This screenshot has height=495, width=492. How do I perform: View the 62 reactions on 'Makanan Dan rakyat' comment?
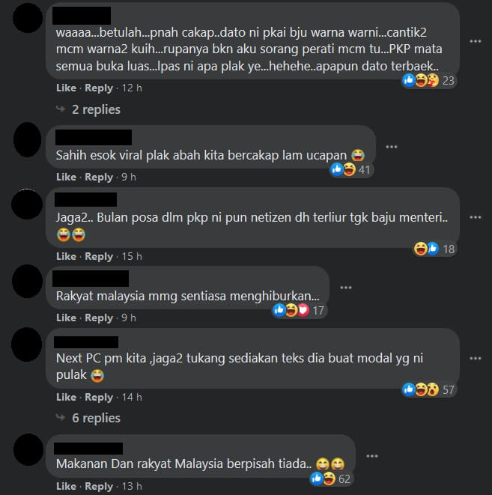click(331, 479)
